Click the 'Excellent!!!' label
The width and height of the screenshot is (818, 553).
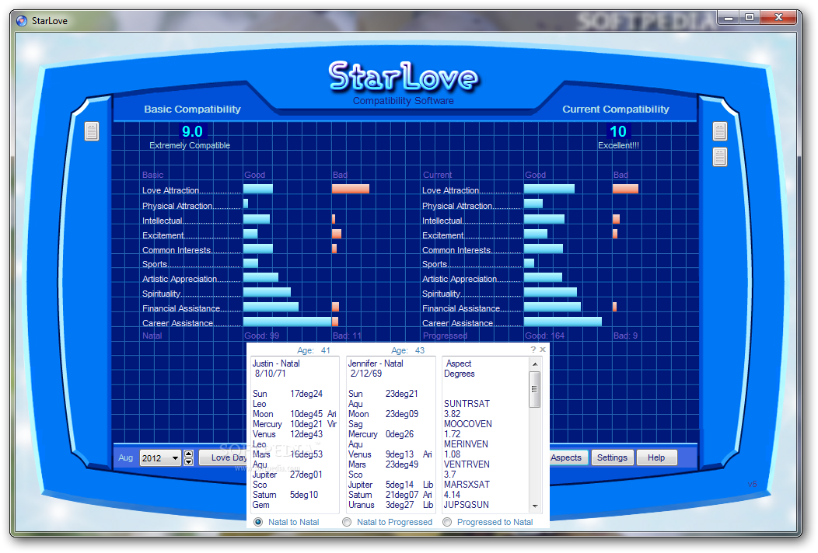point(618,145)
